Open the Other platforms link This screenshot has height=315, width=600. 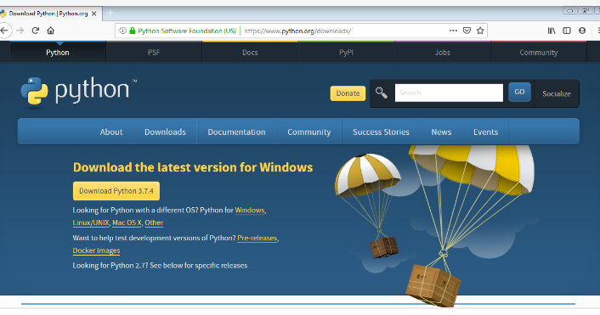pyautogui.click(x=154, y=222)
